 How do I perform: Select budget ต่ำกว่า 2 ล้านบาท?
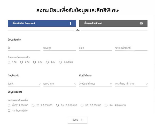(9, 105)
